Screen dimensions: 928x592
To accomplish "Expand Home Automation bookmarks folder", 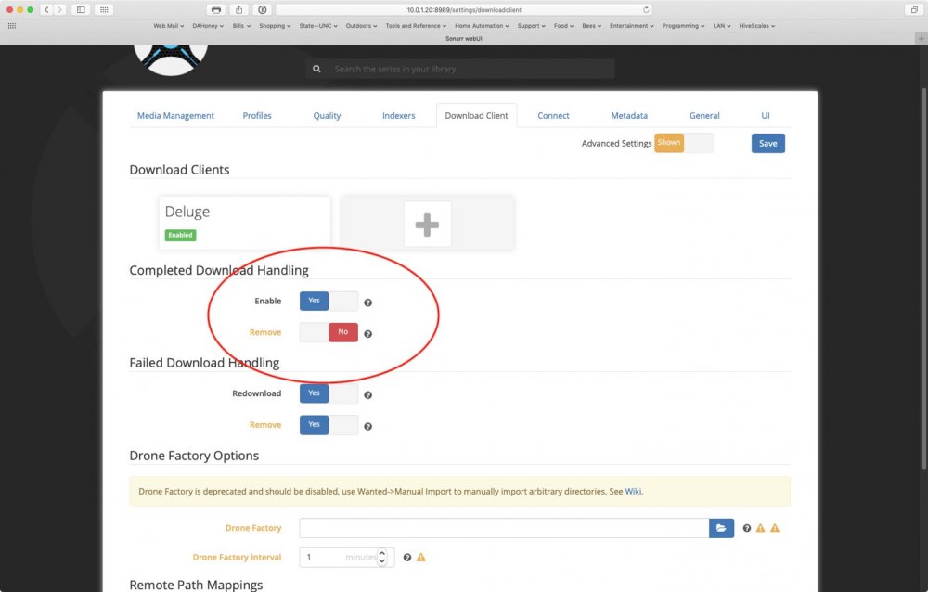I will 482,26.
